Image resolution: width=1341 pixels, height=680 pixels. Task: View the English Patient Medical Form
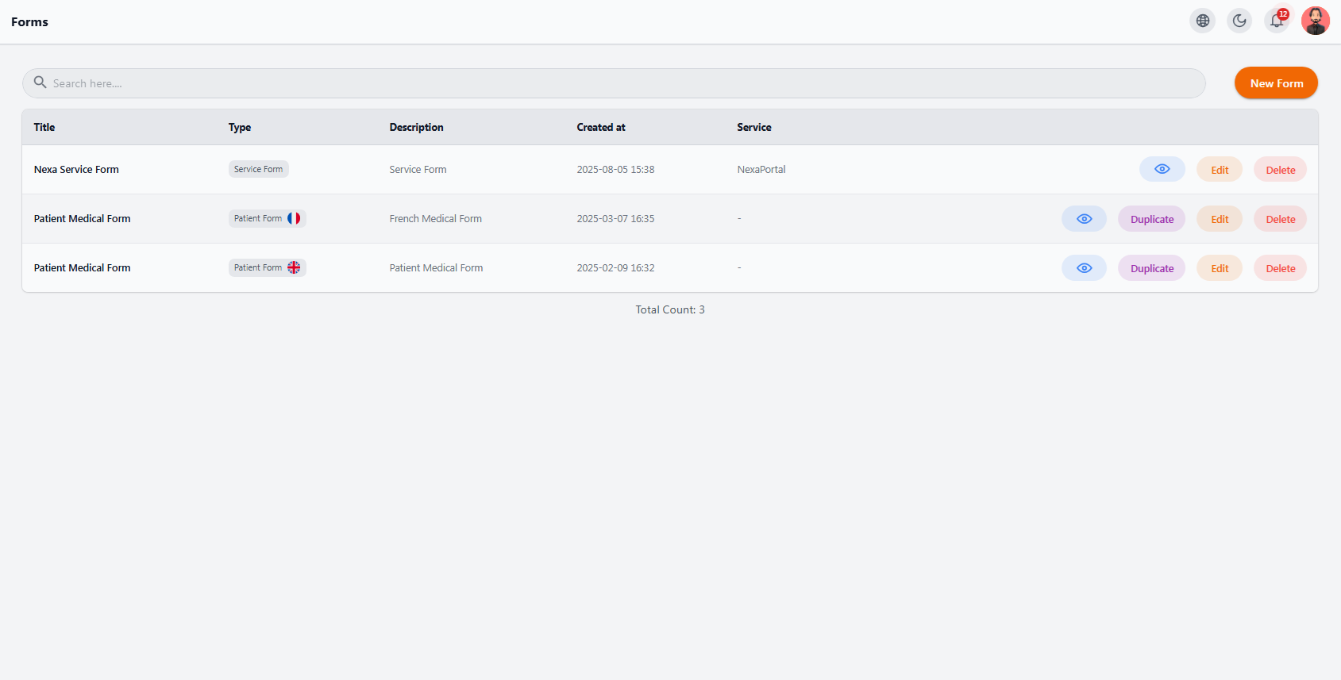[1084, 268]
